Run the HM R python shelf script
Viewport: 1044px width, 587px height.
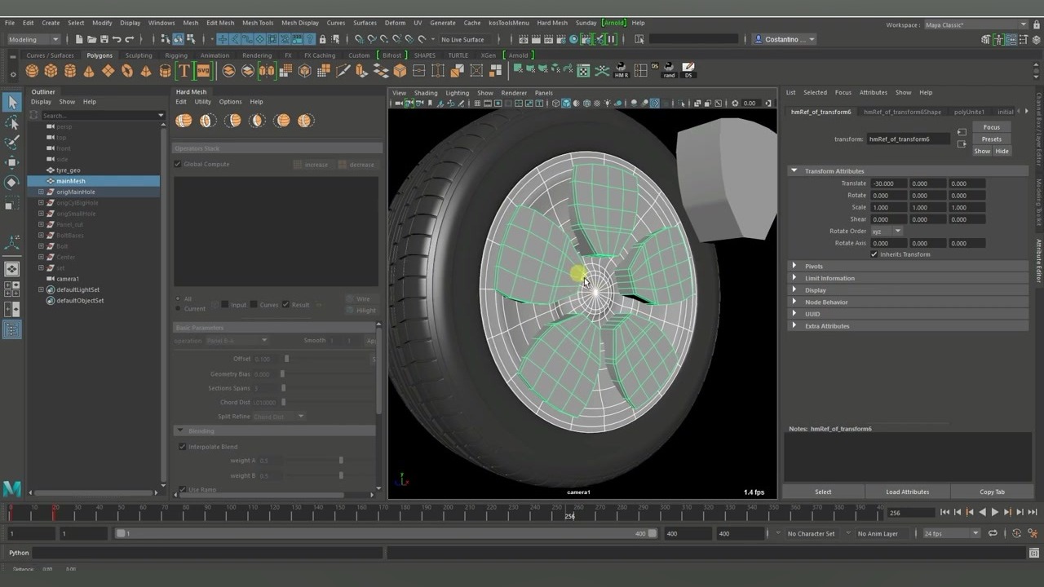[x=621, y=71]
